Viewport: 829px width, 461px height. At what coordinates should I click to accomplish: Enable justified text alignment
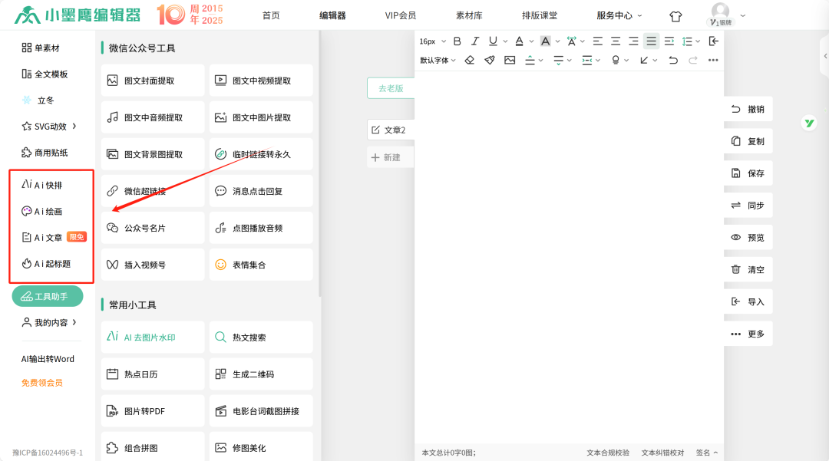point(651,41)
